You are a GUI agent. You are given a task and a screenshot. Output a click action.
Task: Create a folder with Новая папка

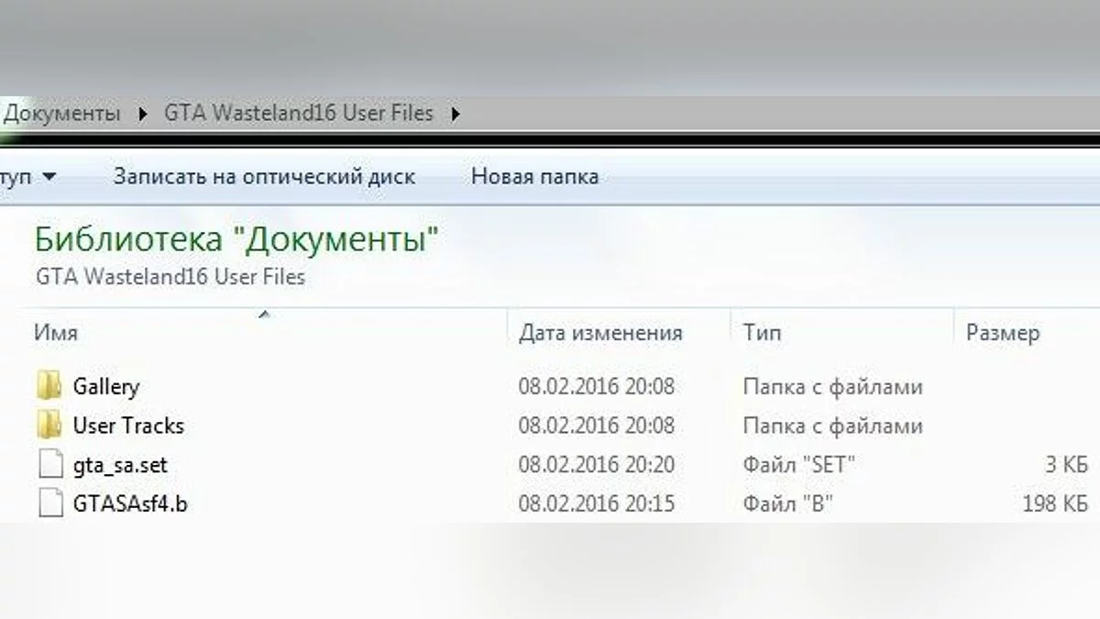click(x=534, y=176)
